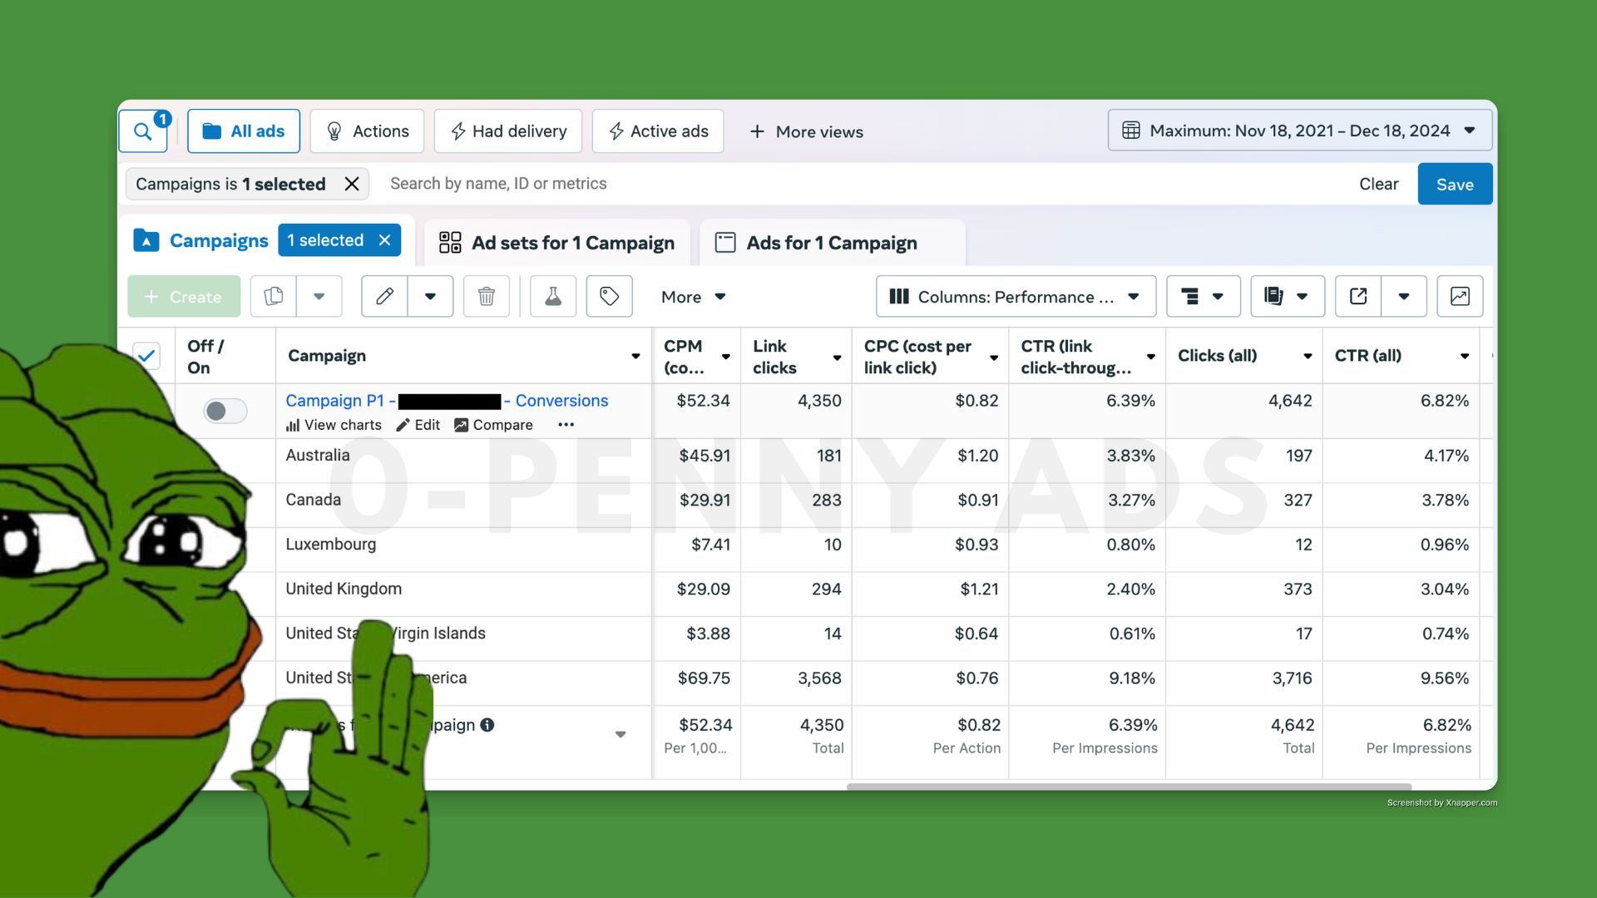Remove the Campaigns is 1 selected filter
Screen dimensions: 1597x898
(x=352, y=184)
